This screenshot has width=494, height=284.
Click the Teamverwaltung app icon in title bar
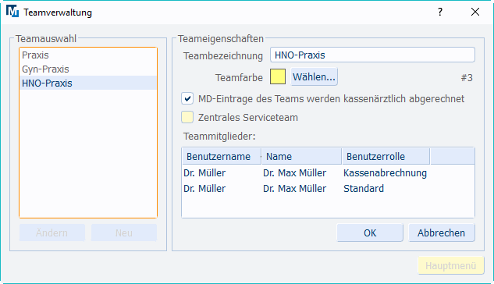[x=12, y=12]
